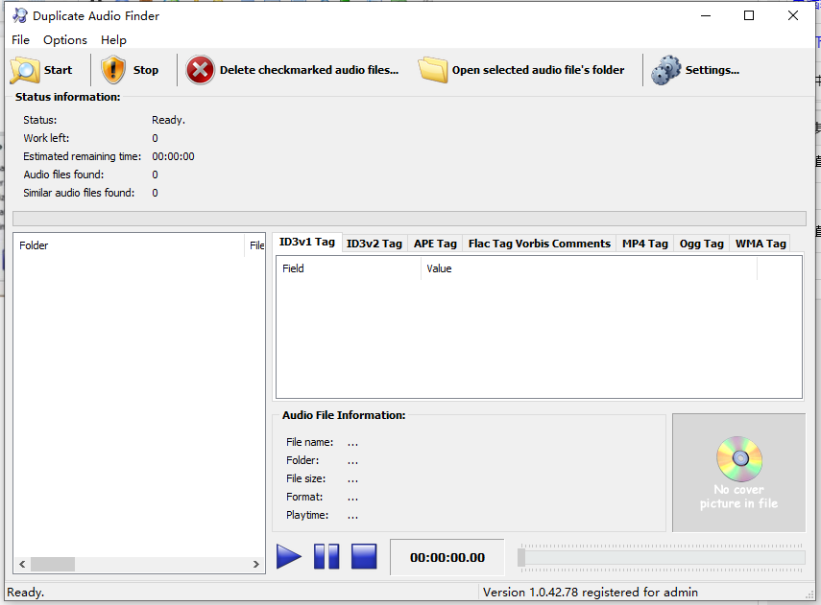Click the Stop toolbar button label

point(146,70)
